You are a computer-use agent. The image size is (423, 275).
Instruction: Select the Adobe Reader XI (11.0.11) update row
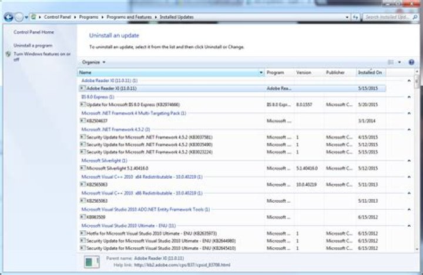pos(232,88)
